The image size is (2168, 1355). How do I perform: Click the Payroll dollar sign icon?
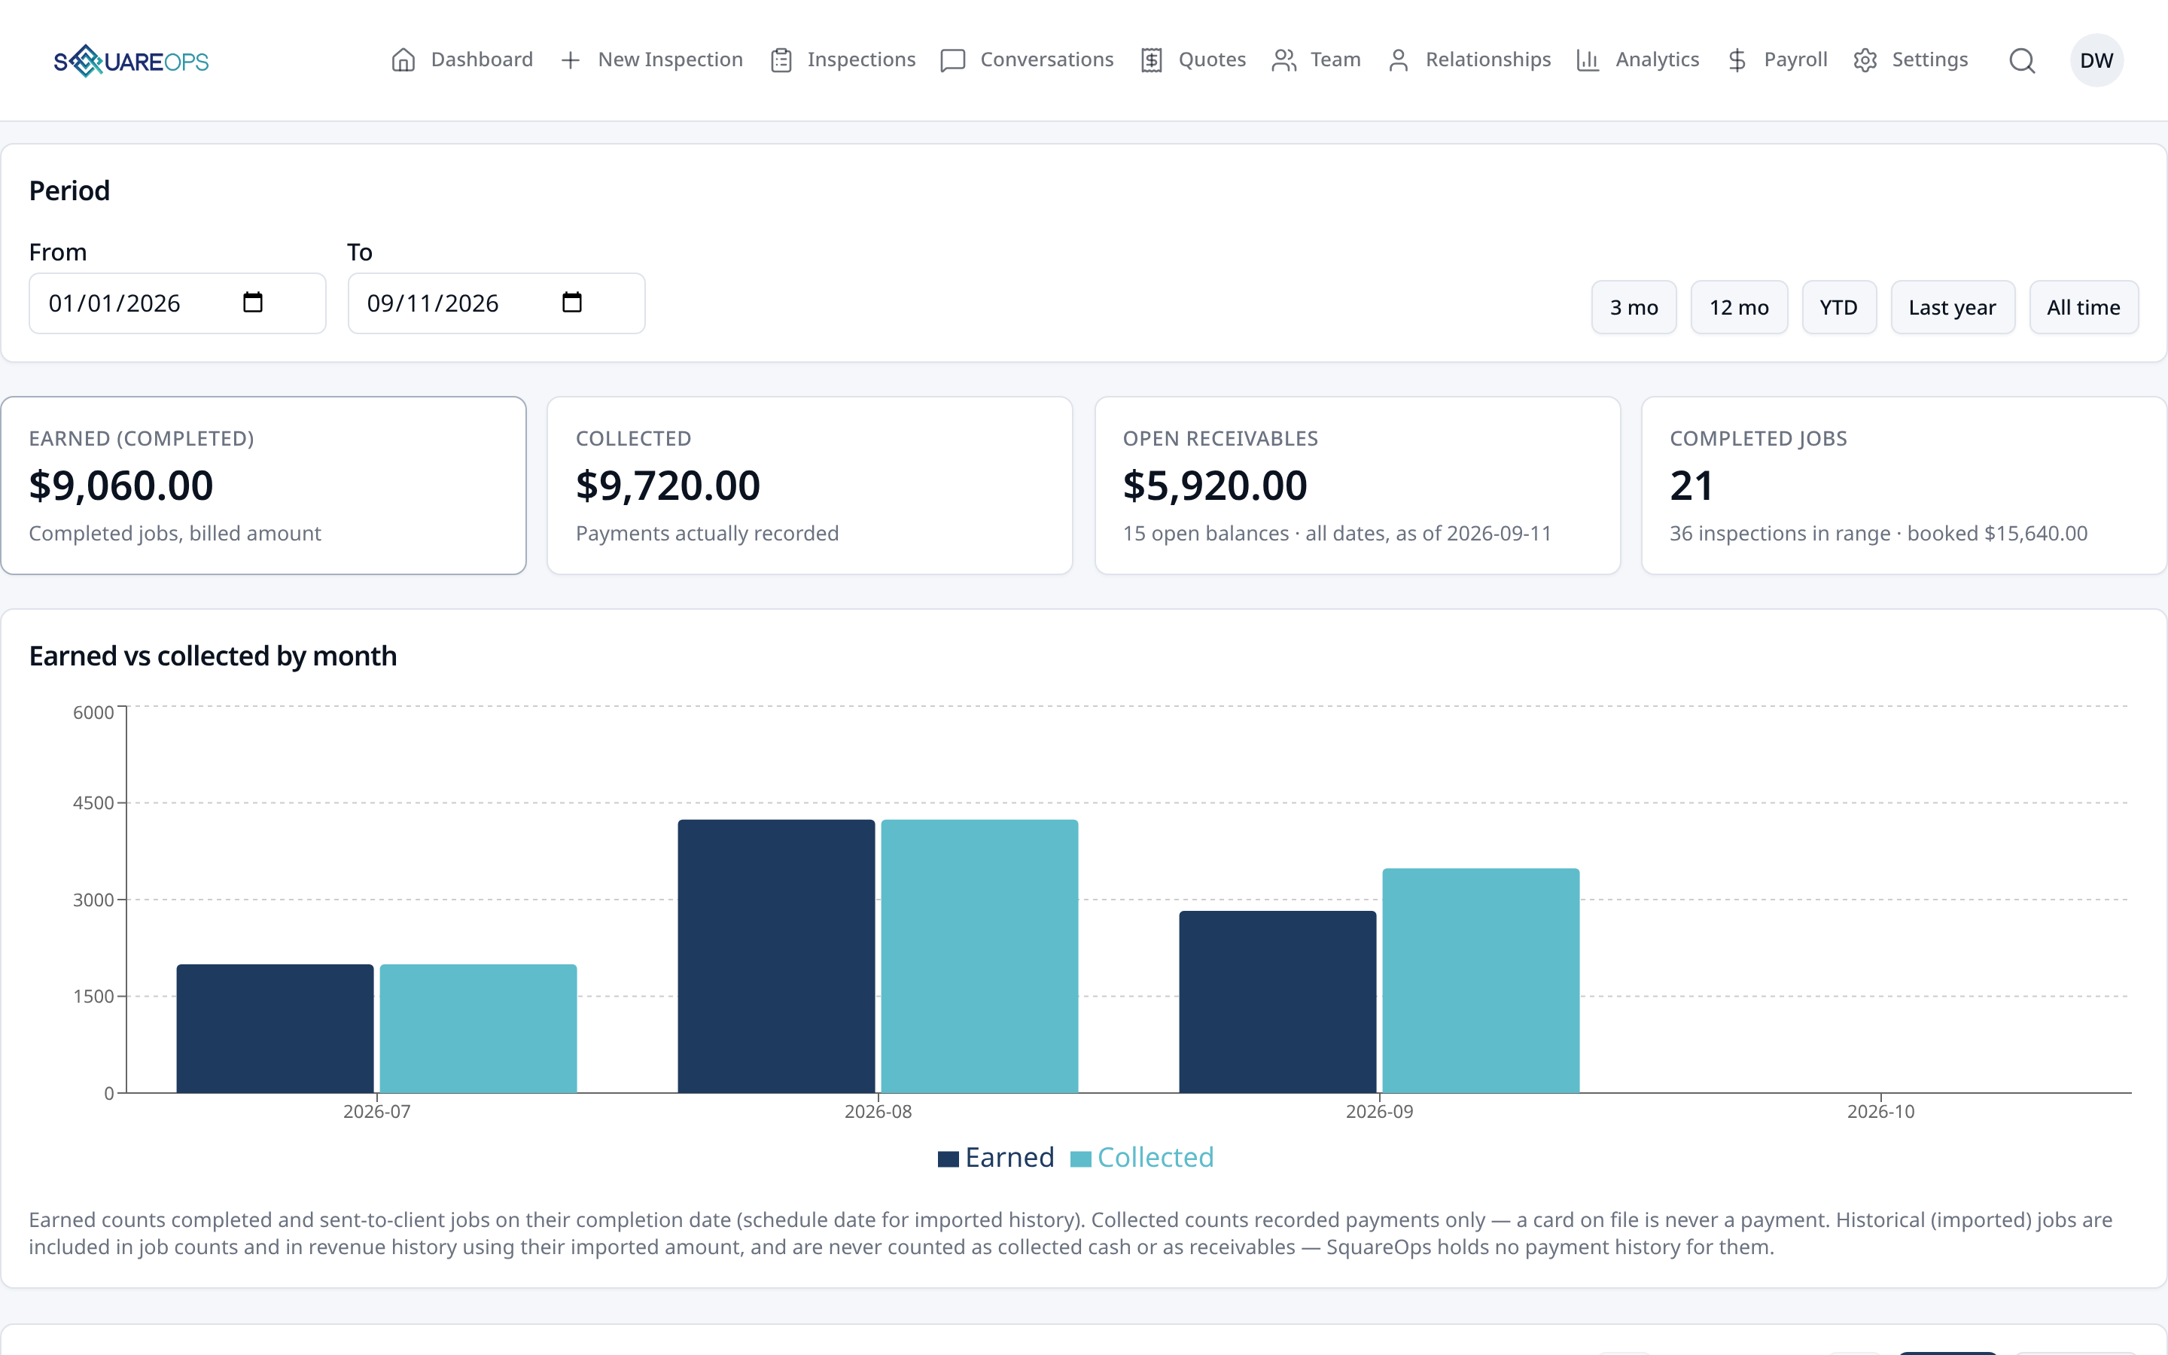1737,60
